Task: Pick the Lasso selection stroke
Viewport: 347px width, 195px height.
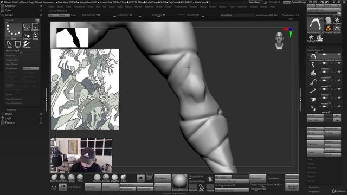Action: coord(9,44)
